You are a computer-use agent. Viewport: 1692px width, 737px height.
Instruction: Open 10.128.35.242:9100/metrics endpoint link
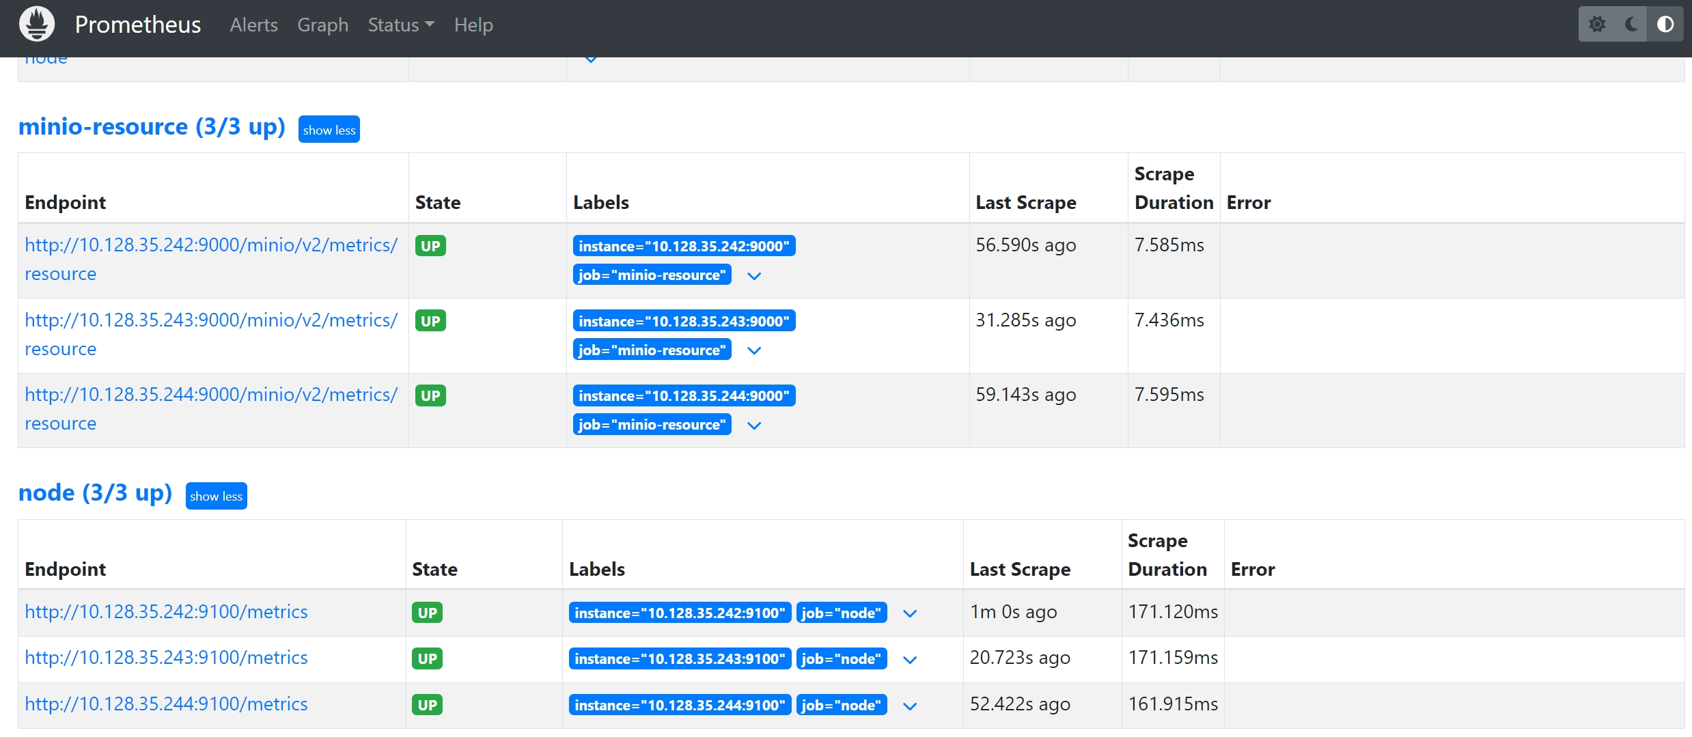tap(166, 612)
